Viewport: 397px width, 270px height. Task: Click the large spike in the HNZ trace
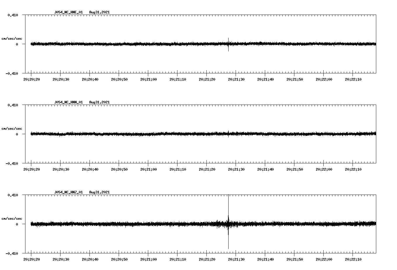(x=228, y=222)
